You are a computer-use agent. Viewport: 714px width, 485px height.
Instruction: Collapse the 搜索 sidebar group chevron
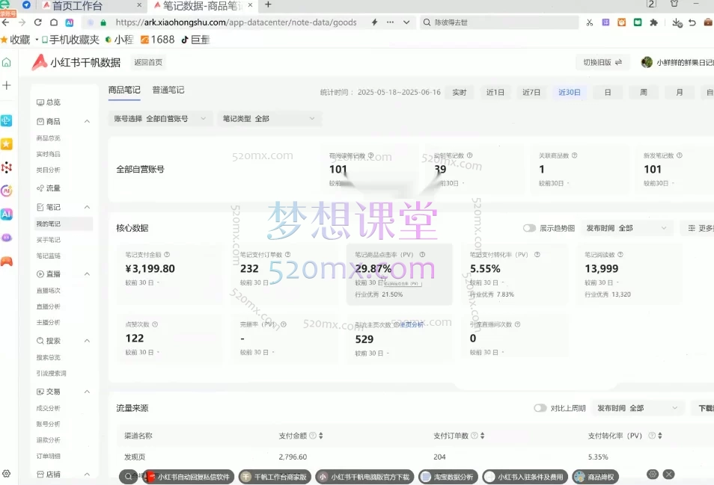(87, 341)
